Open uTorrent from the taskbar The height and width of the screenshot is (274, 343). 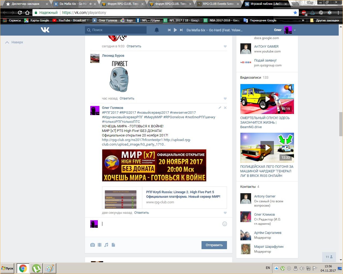pyautogui.click(x=36, y=268)
